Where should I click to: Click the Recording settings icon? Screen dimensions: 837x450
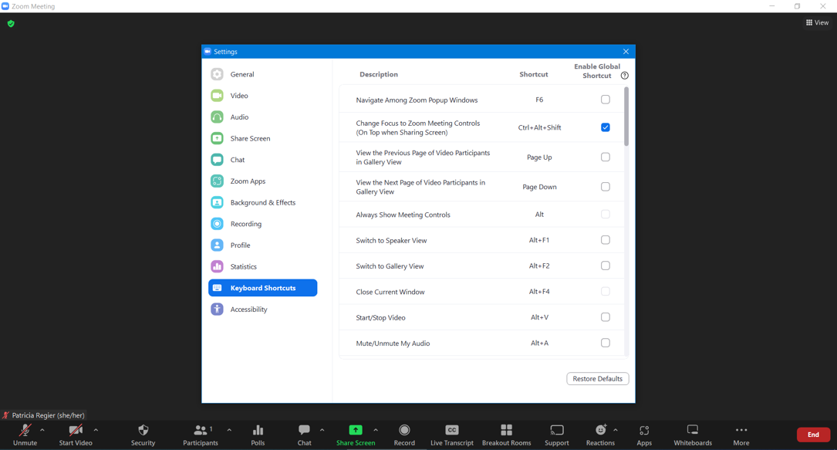pos(217,224)
